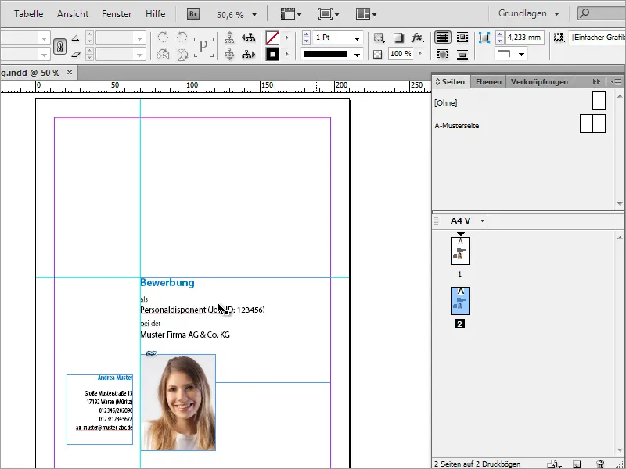This screenshot has height=469, width=626.
Task: Open the Fenster menu
Action: [117, 13]
